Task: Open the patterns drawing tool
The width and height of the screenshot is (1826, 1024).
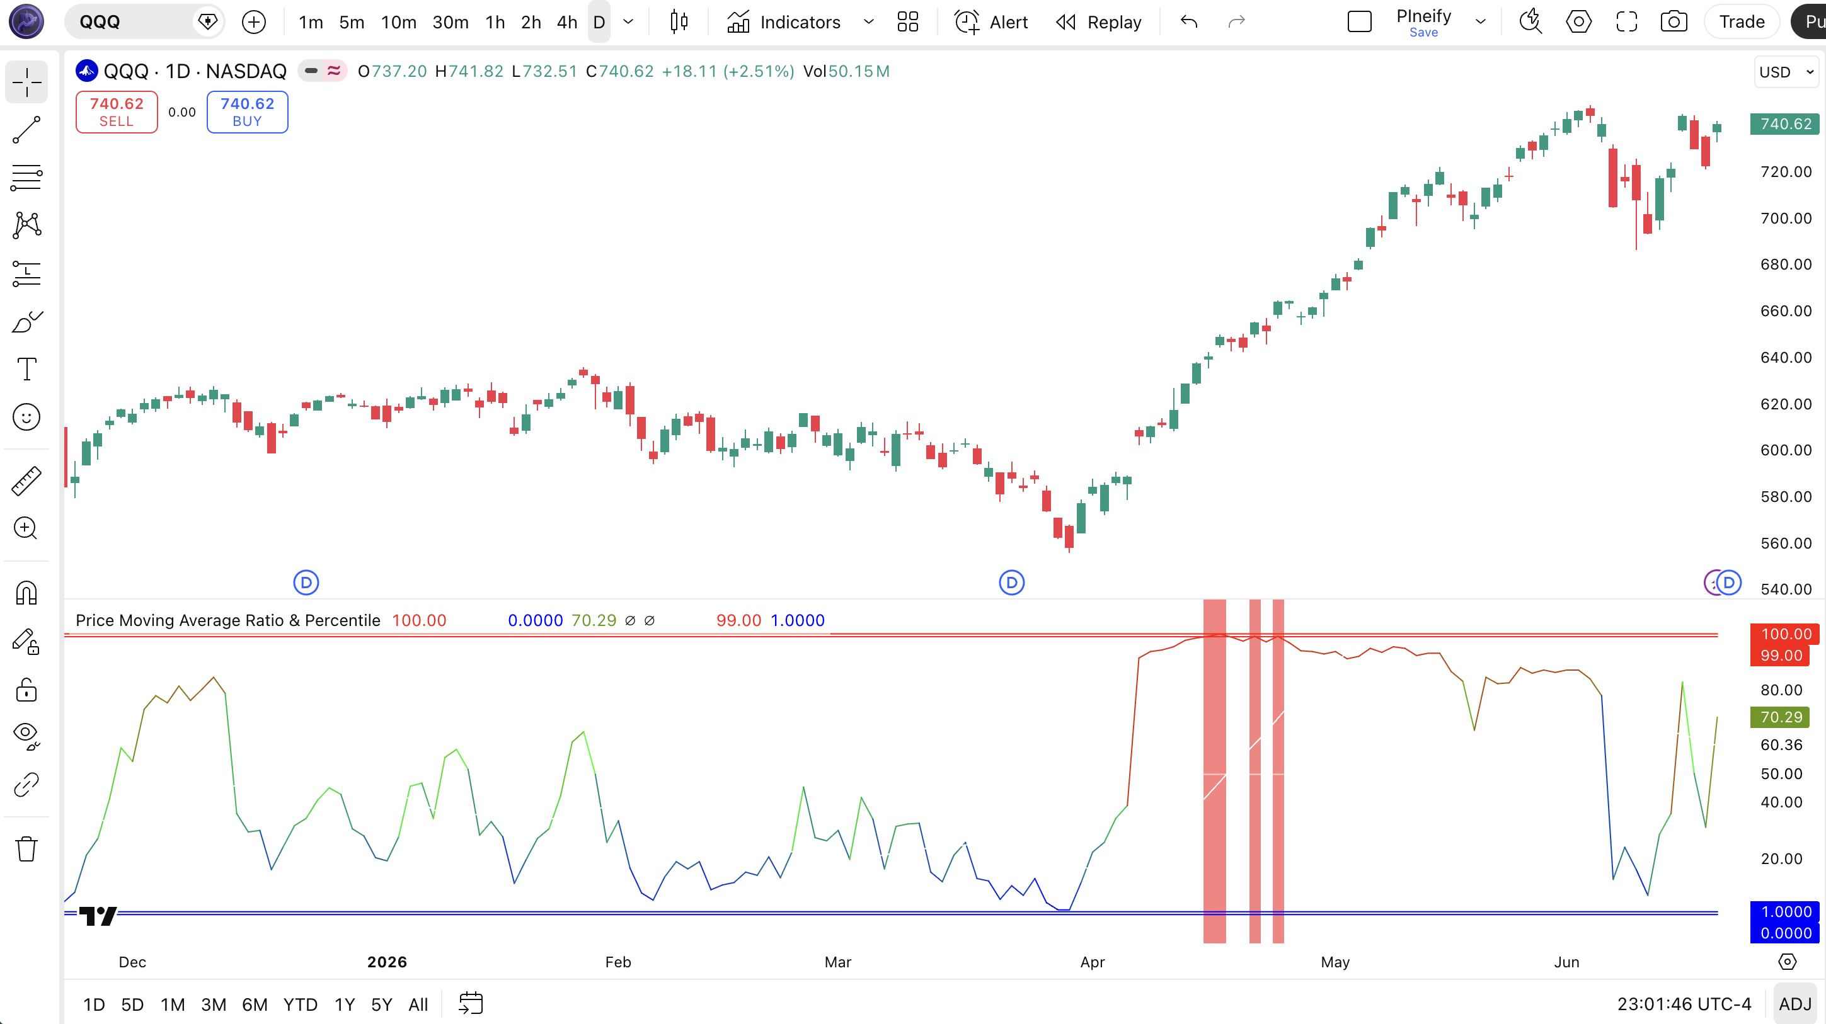Action: (26, 225)
